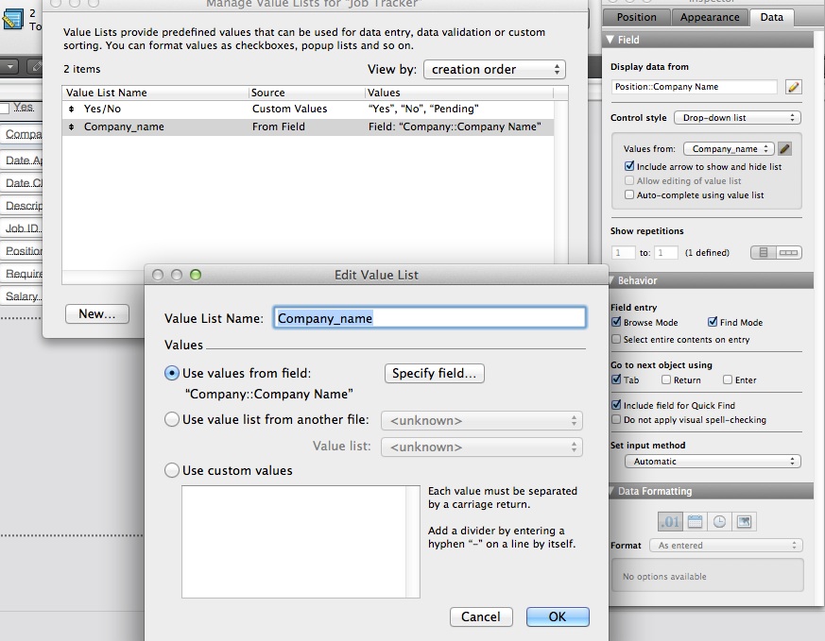Choose horizontal repetitions orientation icon
The width and height of the screenshot is (825, 641).
(x=788, y=253)
